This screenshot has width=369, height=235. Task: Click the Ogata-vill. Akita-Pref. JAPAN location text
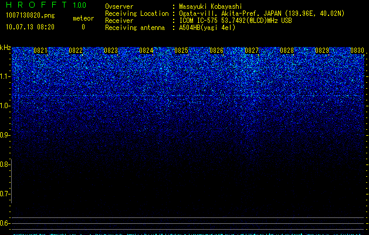point(262,14)
